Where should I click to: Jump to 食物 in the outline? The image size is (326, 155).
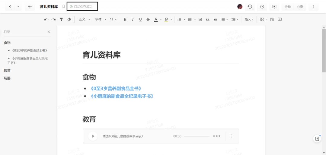coord(7,43)
